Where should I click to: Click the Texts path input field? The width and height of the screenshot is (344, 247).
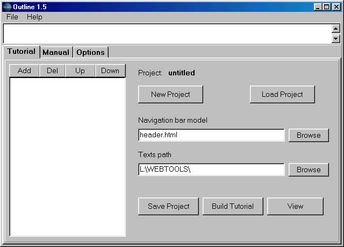click(211, 170)
